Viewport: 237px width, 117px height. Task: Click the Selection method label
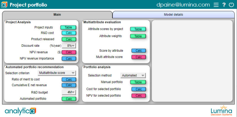[x=100, y=76]
